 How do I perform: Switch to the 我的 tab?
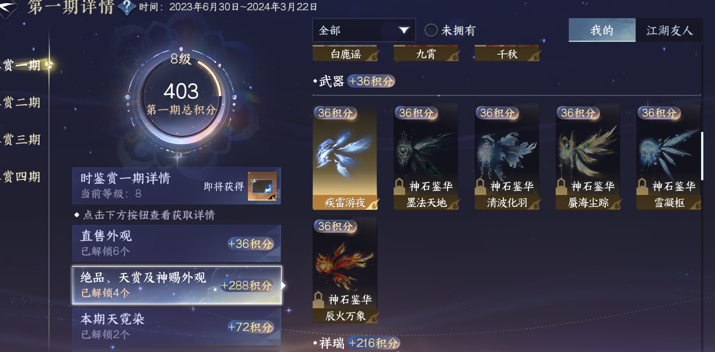[602, 30]
